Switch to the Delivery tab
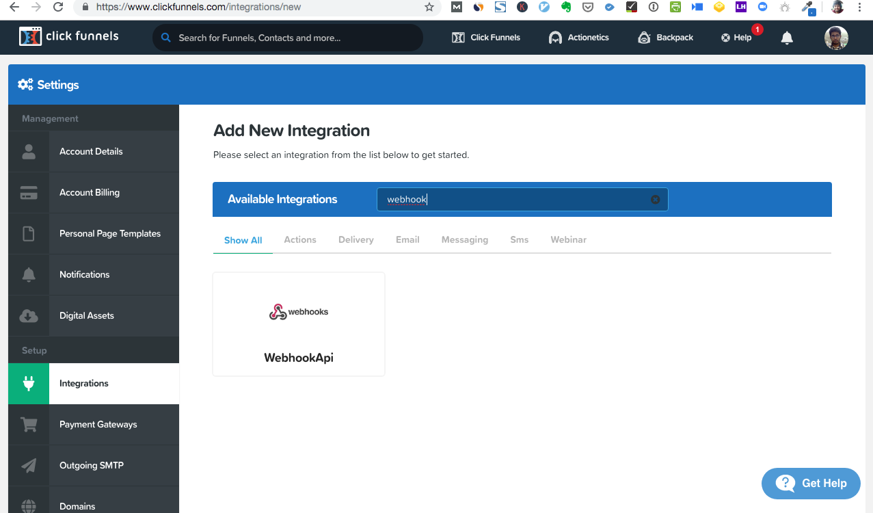Viewport: 873px width, 513px height. tap(356, 239)
